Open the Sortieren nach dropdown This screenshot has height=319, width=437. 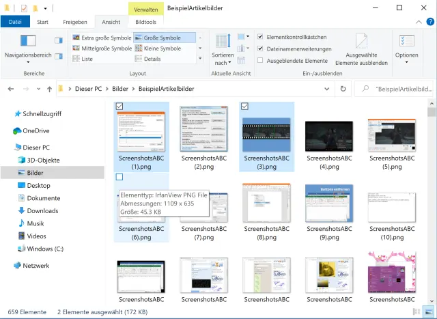pyautogui.click(x=222, y=48)
